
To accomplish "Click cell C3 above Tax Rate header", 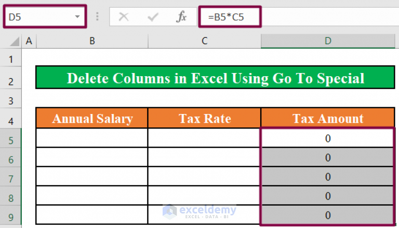I will (204, 98).
